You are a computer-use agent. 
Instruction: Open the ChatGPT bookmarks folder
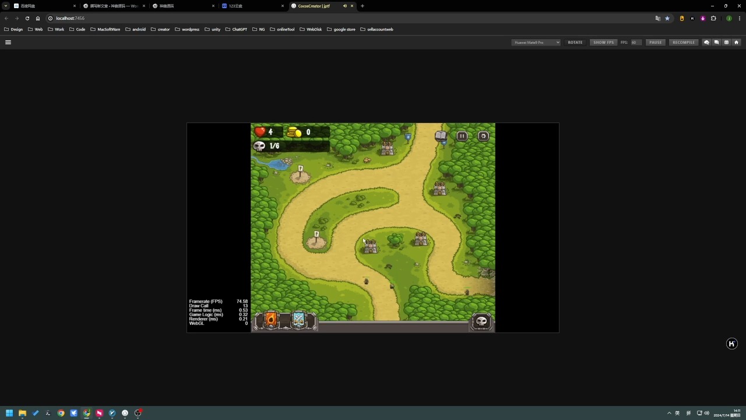pos(236,29)
